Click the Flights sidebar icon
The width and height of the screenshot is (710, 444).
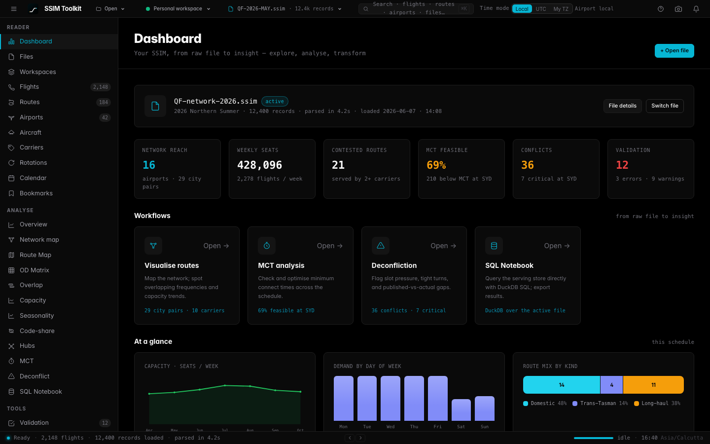(11, 87)
